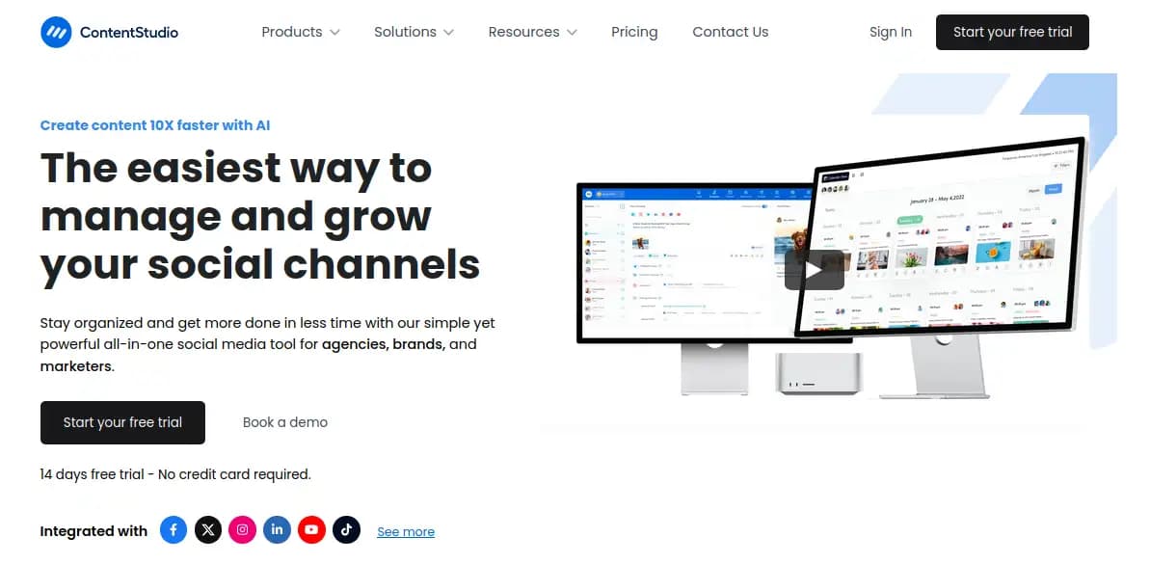Open the Instagram integration icon
The height and width of the screenshot is (564, 1150).
click(243, 529)
